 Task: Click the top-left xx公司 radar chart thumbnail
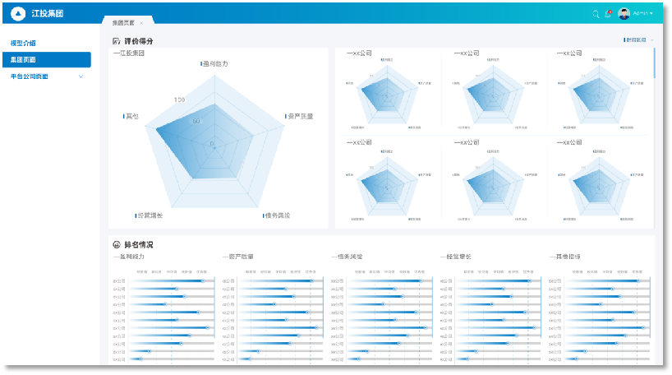387,93
